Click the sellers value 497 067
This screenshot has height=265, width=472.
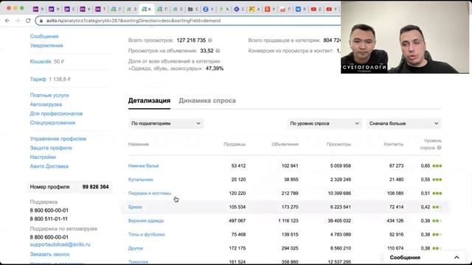pyautogui.click(x=237, y=221)
